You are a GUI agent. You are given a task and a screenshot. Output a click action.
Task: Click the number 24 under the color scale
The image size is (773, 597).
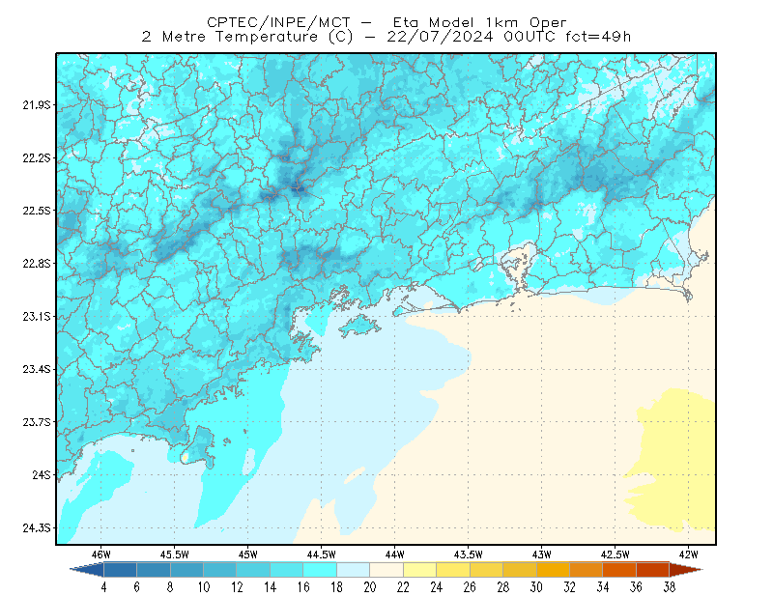pos(437,587)
